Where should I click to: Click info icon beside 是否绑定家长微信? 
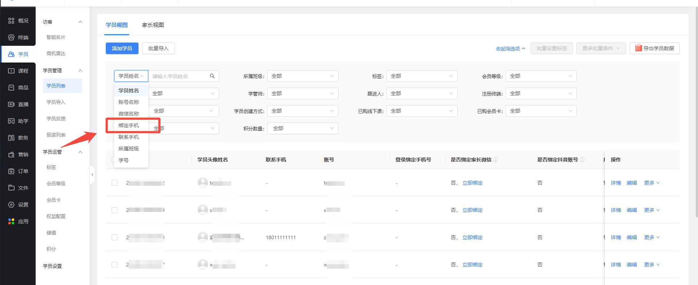click(x=496, y=160)
